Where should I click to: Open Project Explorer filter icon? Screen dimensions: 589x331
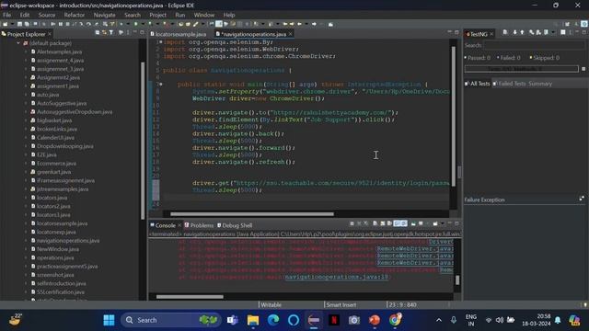[111, 33]
